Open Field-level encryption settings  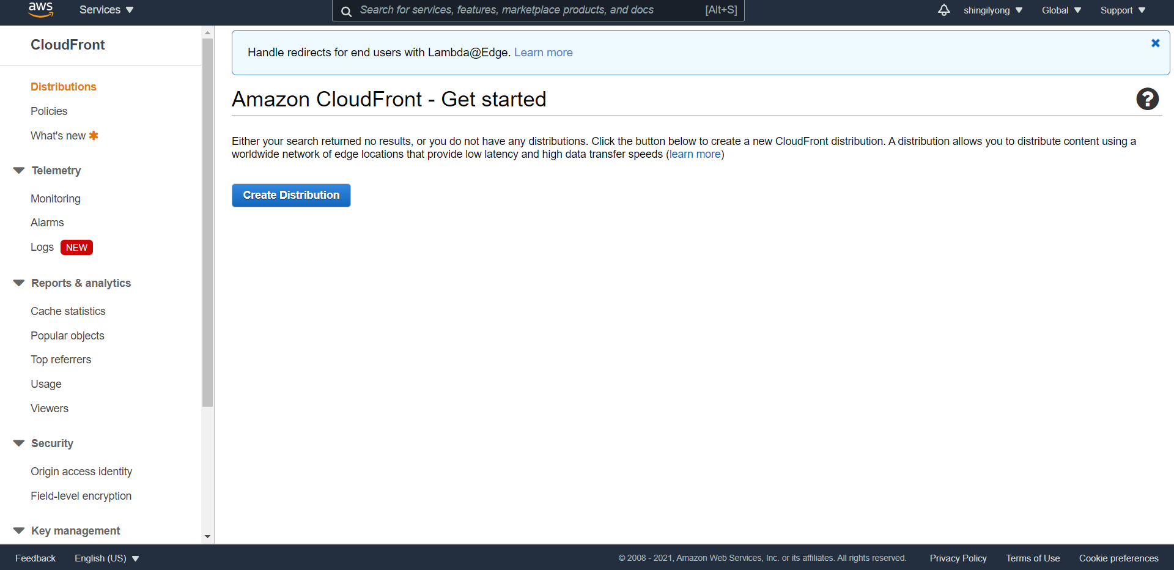tap(81, 496)
